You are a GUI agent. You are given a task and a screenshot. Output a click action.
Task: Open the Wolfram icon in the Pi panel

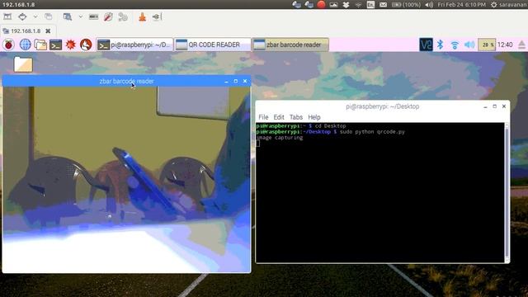tap(86, 45)
